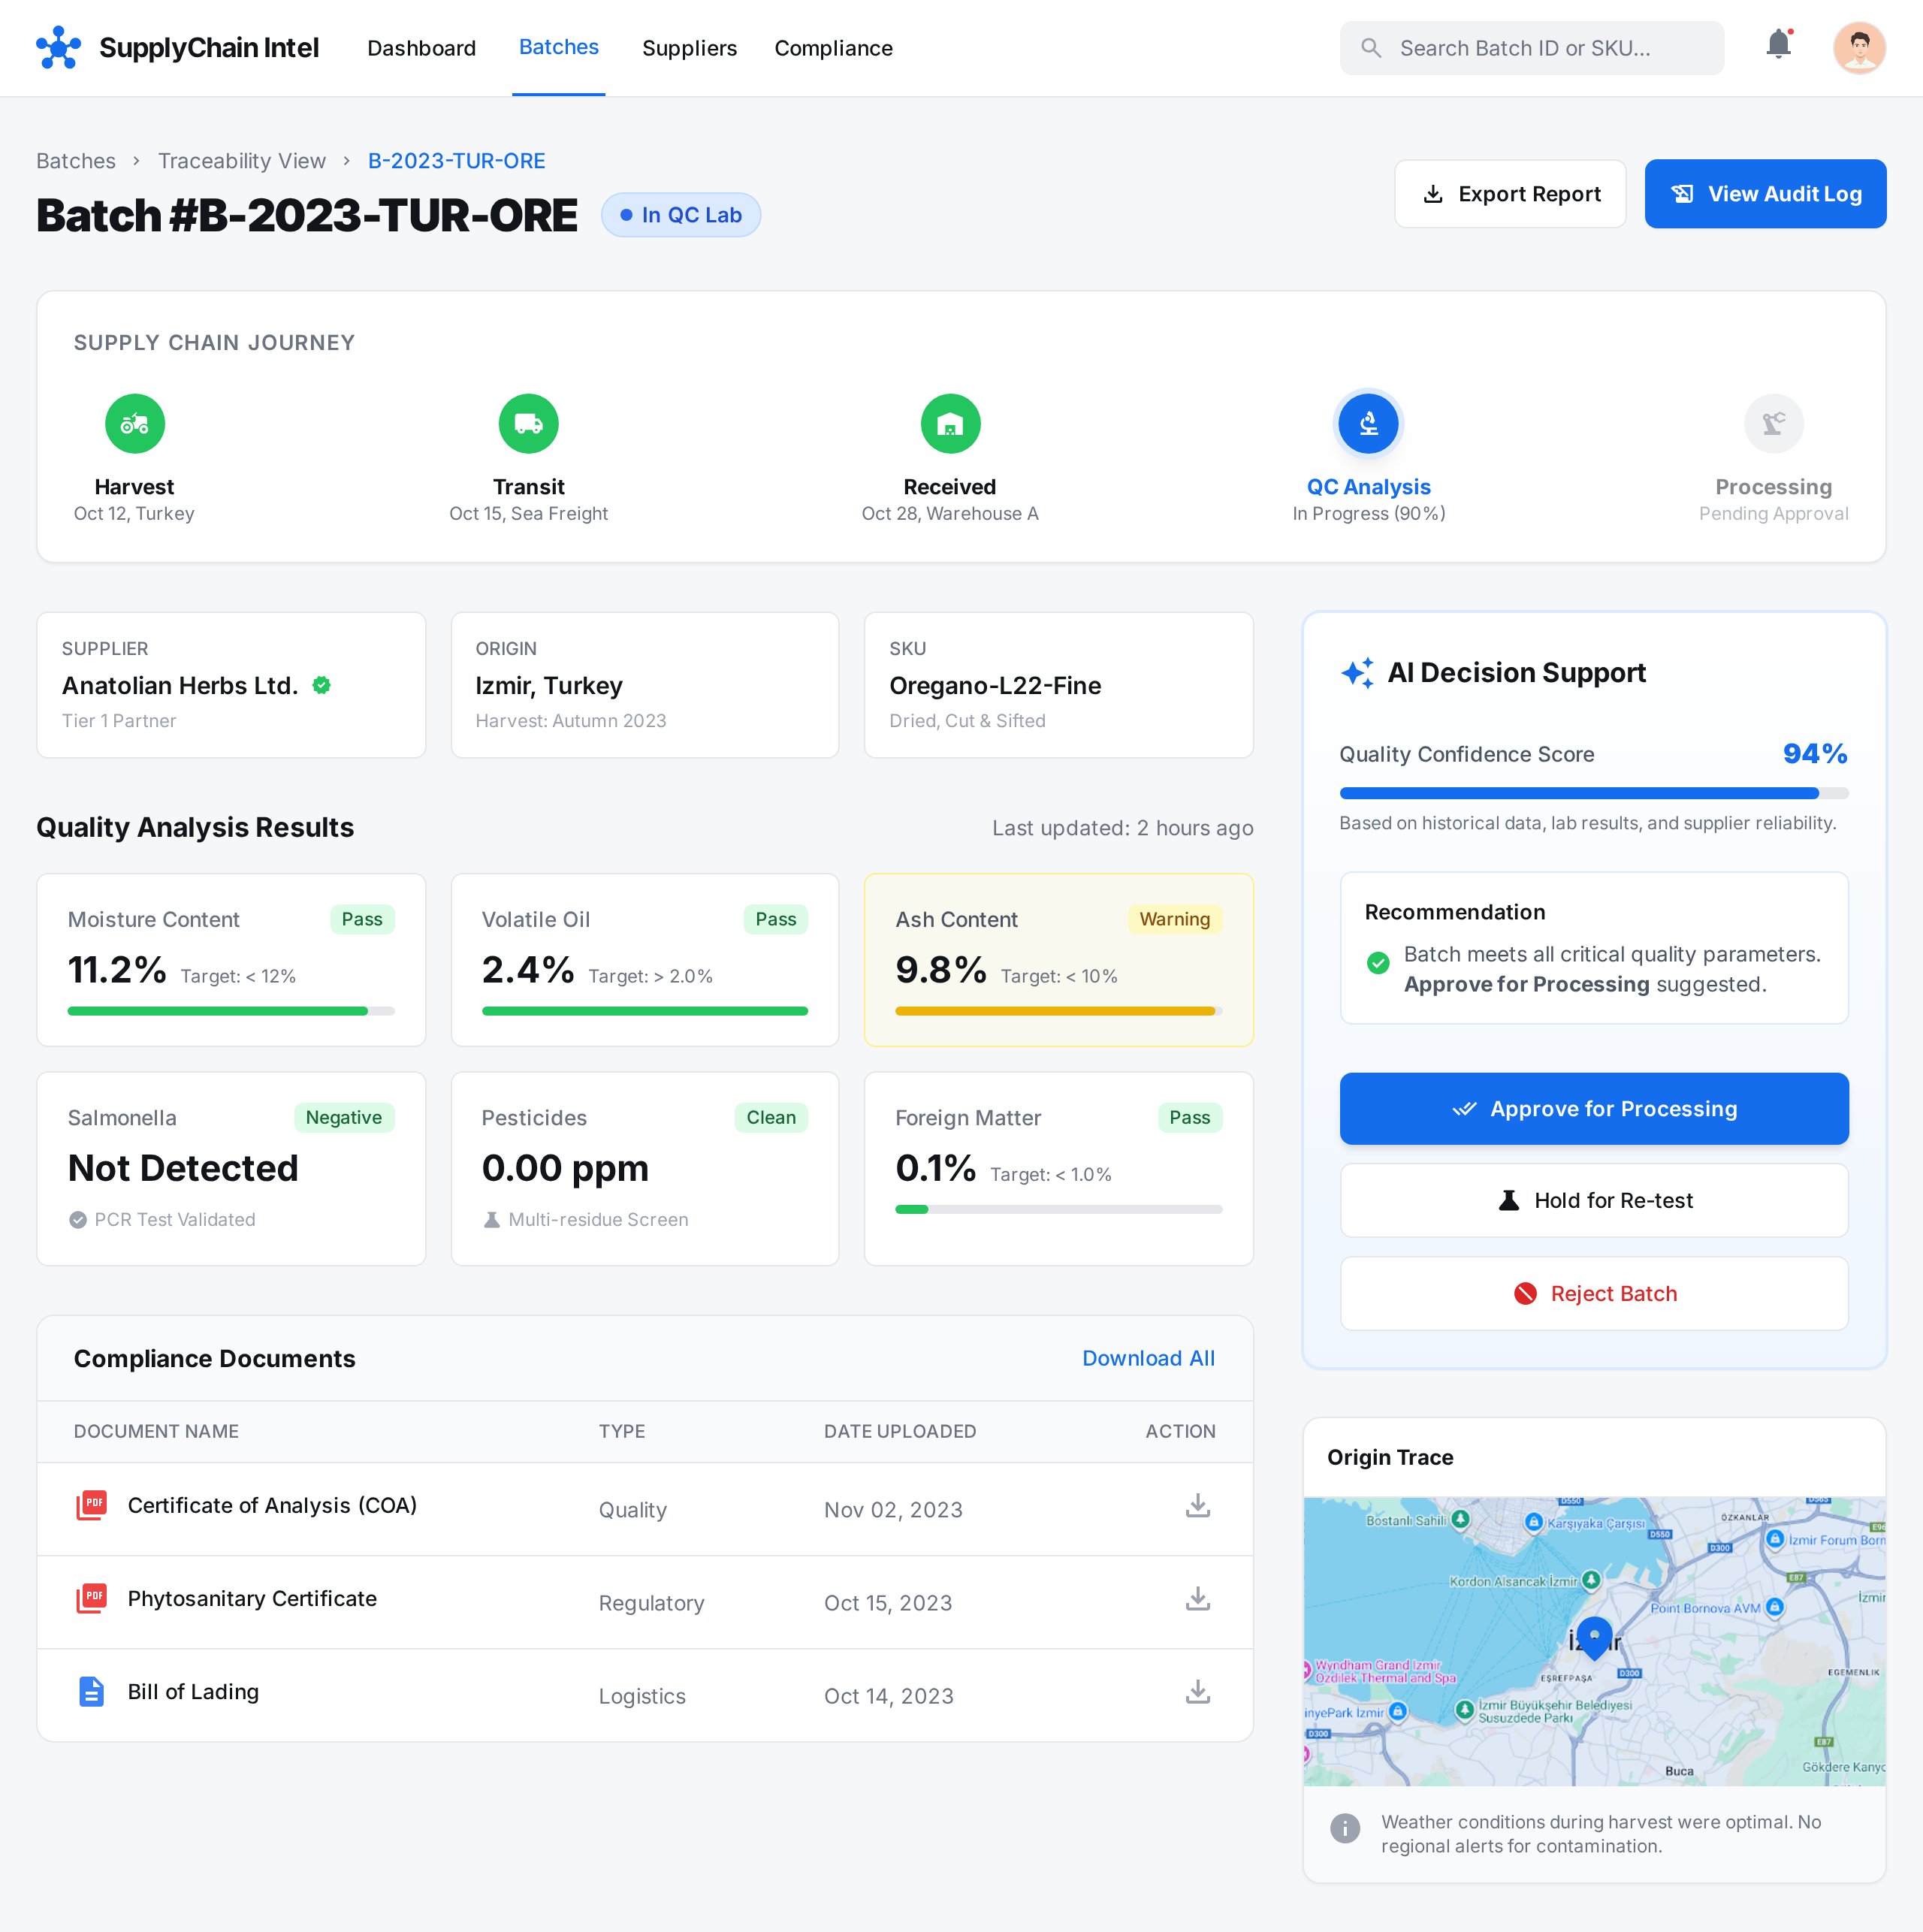Click the Received warehouse stage icon
Image resolution: width=1923 pixels, height=1932 pixels.
tap(950, 424)
